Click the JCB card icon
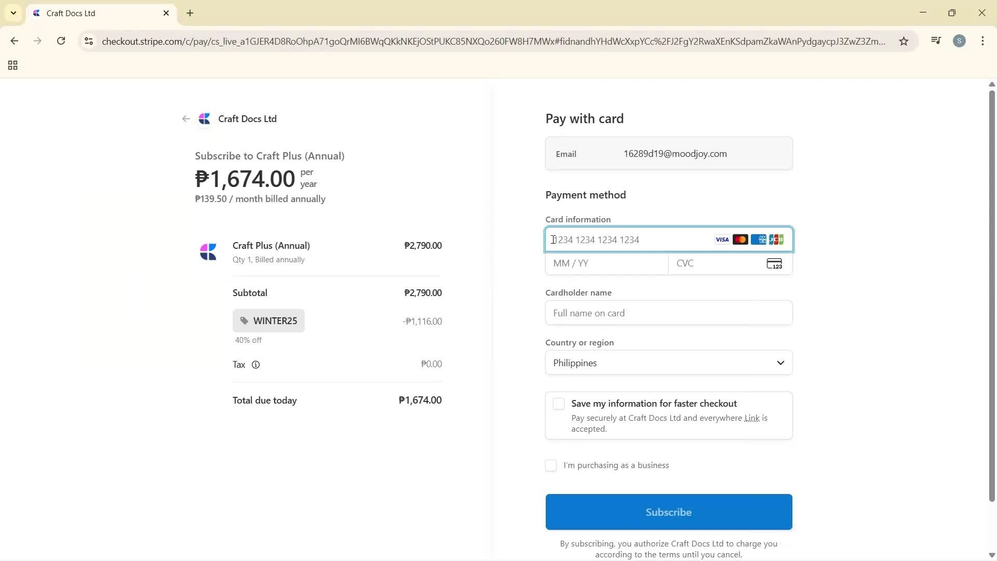The width and height of the screenshot is (997, 561). [x=776, y=239]
